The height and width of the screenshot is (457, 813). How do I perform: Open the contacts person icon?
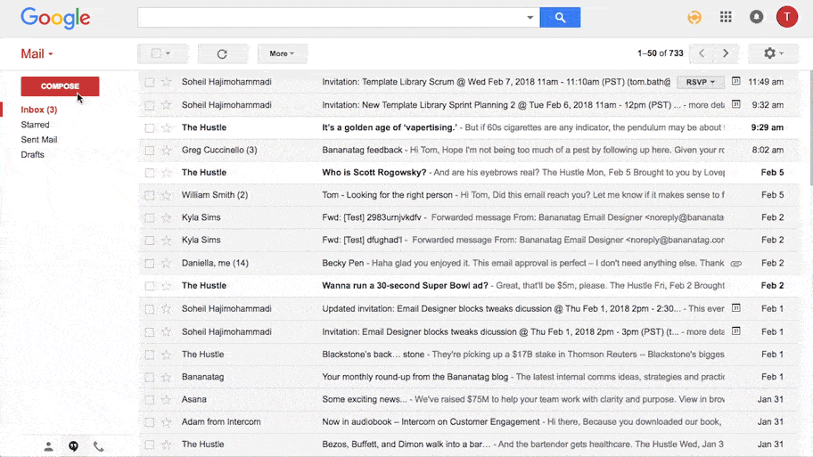(x=48, y=446)
